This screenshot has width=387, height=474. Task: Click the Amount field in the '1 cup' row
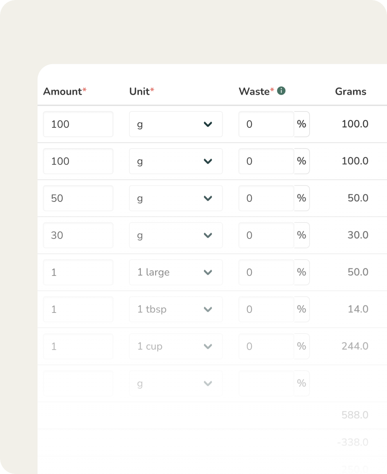(x=78, y=347)
